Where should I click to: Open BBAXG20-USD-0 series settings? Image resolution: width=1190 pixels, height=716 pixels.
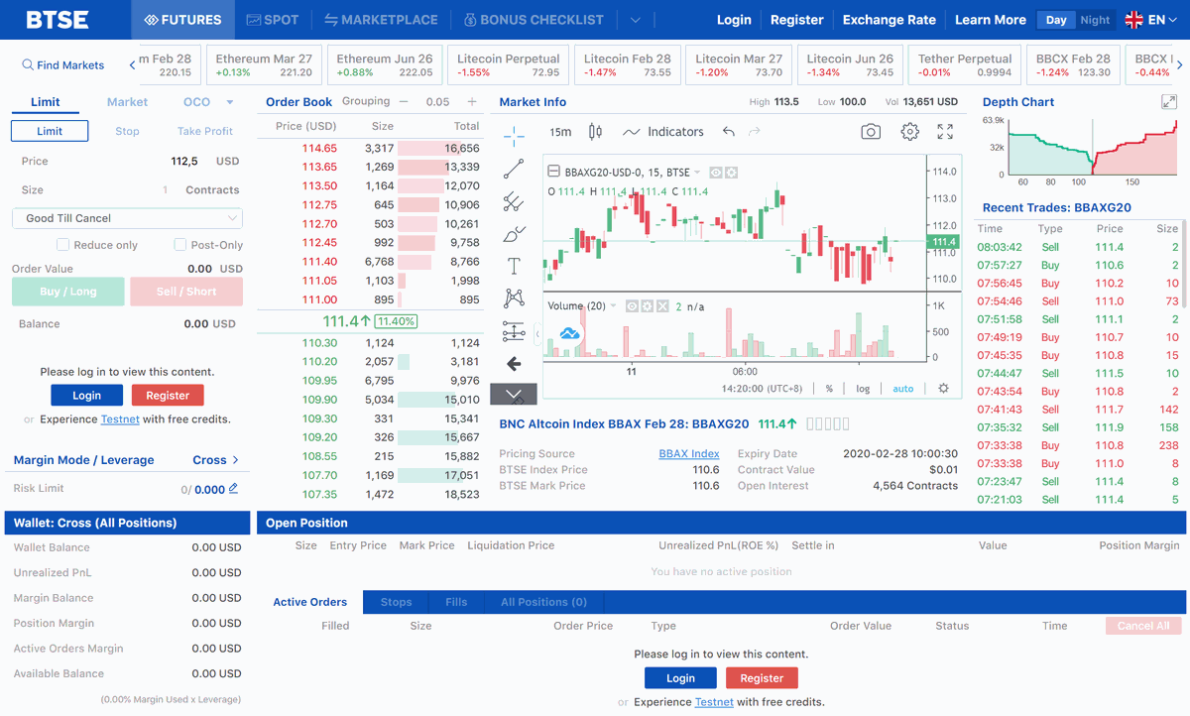tap(731, 173)
